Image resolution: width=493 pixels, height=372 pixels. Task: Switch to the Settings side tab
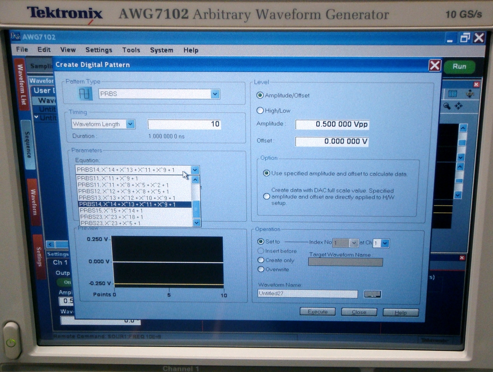[39, 256]
